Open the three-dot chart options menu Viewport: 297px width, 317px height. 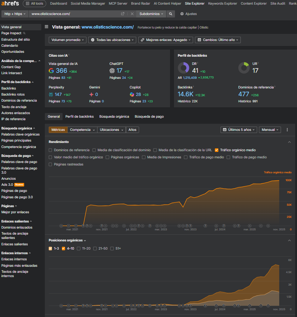[x=287, y=130]
